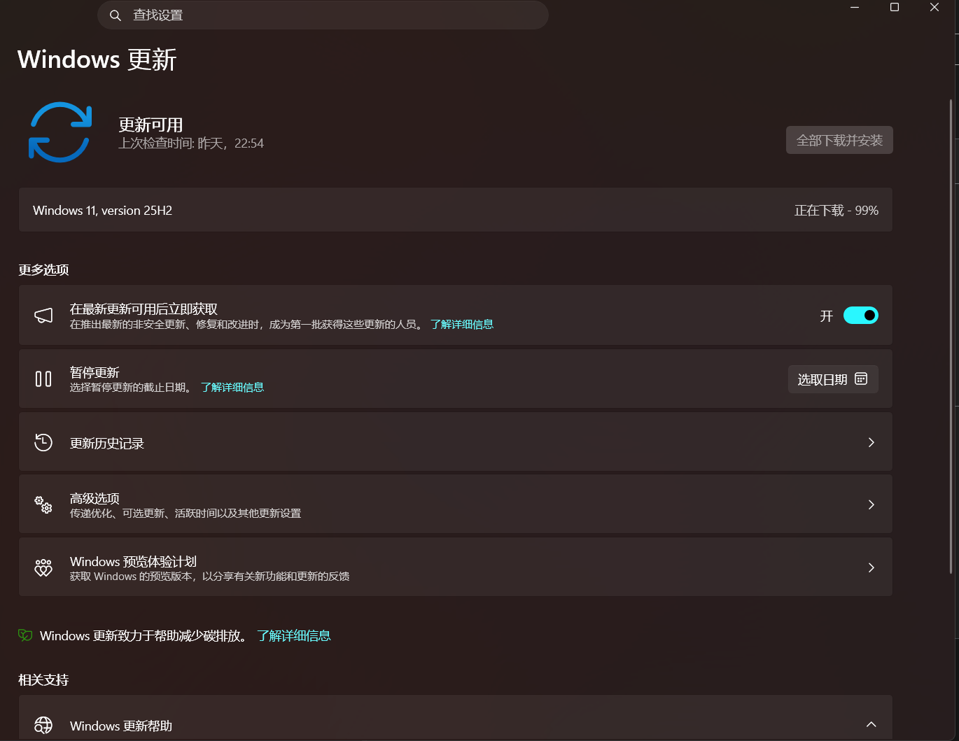
Task: Click the 开 label next to toggle
Action: pyautogui.click(x=827, y=316)
